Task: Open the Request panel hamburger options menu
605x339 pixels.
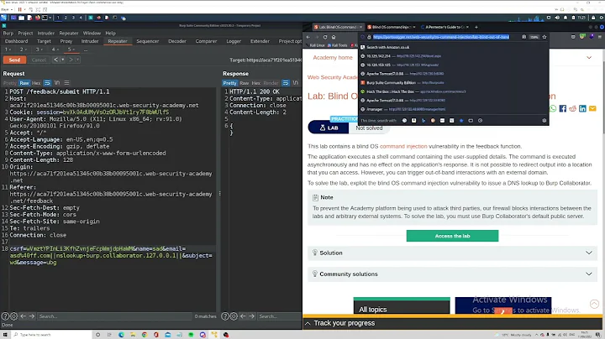Action: (x=66, y=83)
